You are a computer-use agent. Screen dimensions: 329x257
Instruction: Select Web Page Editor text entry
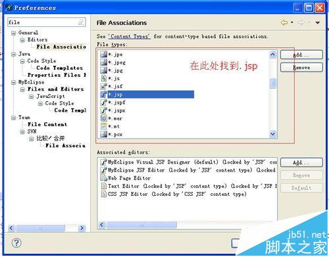point(129,178)
